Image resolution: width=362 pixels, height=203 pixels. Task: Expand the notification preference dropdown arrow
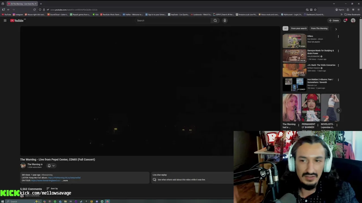pyautogui.click(x=53, y=166)
